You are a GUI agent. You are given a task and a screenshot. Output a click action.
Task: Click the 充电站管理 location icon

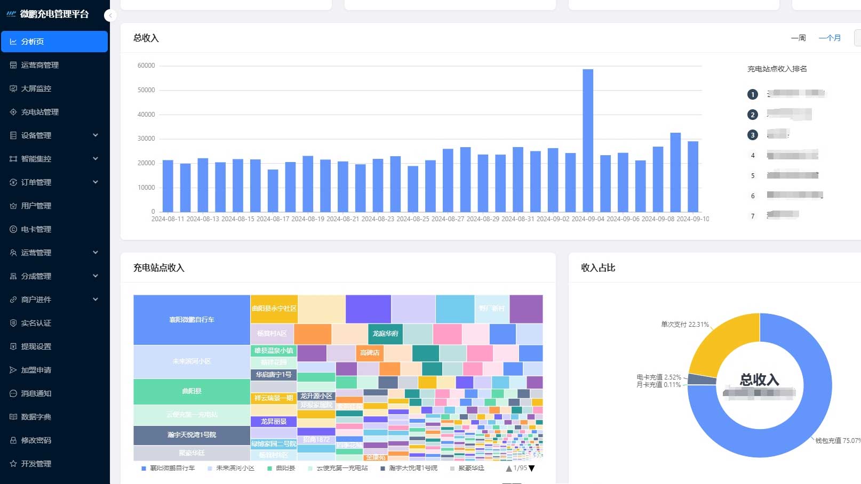13,112
